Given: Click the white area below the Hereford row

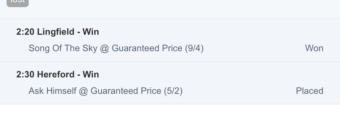Looking at the screenshot, I should pyautogui.click(x=170, y=109).
